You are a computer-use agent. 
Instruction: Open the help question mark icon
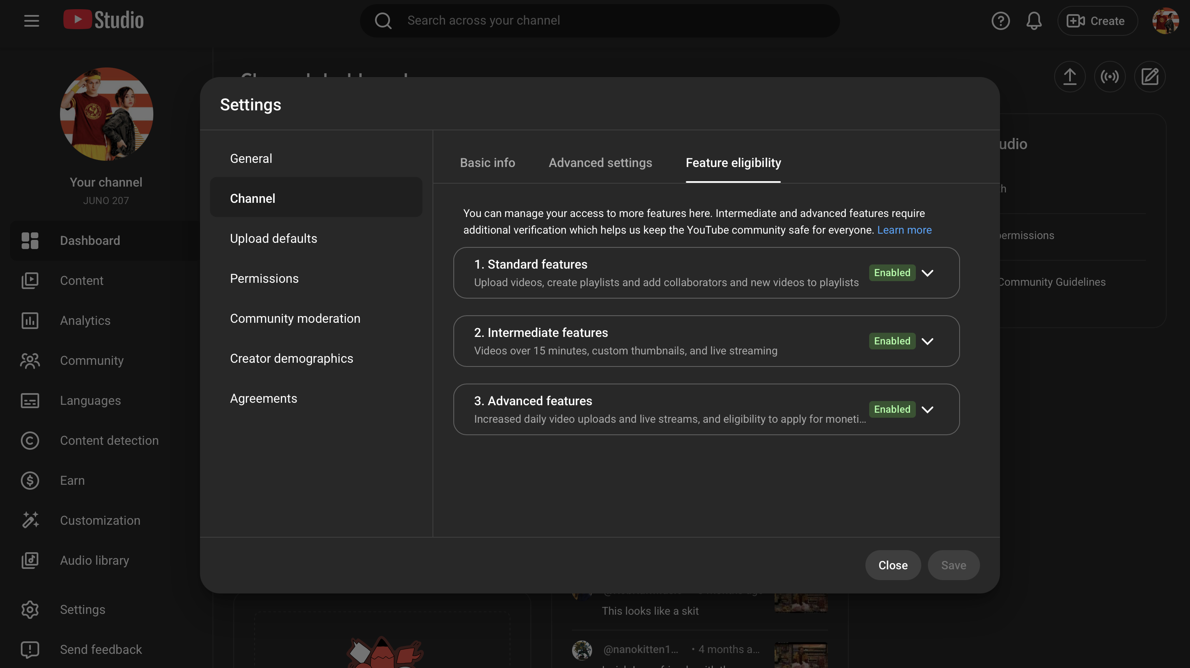click(x=1000, y=21)
